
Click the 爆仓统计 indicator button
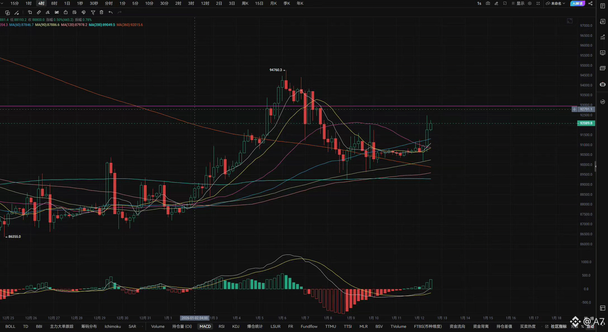[x=255, y=326]
